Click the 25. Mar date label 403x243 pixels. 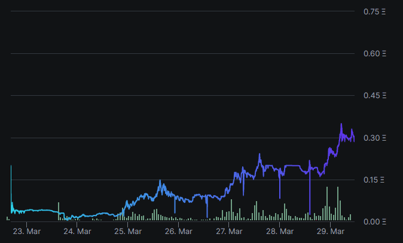click(x=128, y=232)
